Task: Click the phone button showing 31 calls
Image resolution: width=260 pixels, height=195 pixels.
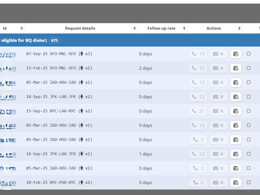Action: (x=198, y=111)
